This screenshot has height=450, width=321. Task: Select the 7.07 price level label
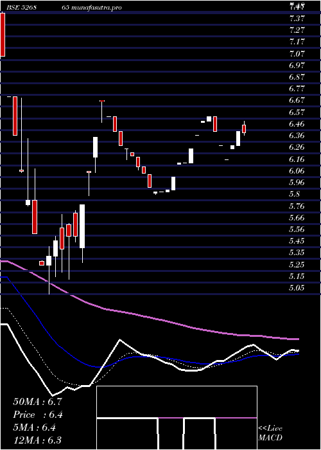297,54
